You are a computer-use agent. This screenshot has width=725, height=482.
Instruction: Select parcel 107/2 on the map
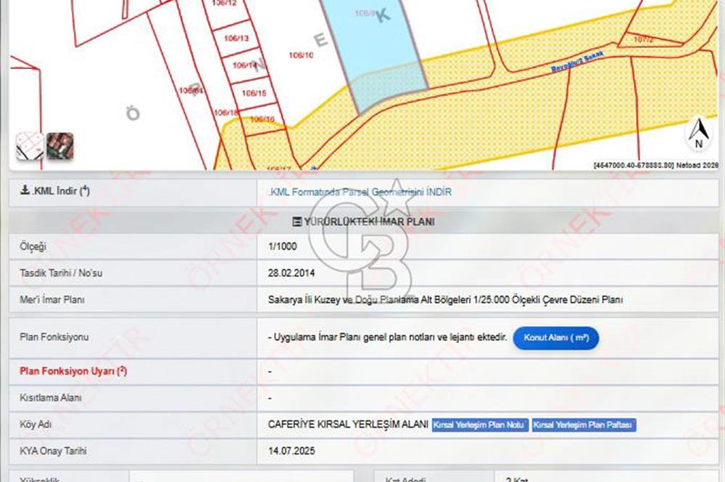(643, 39)
